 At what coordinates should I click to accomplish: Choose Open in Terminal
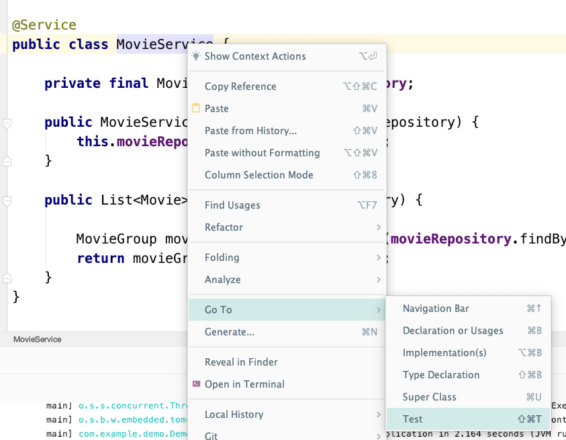tap(287, 384)
